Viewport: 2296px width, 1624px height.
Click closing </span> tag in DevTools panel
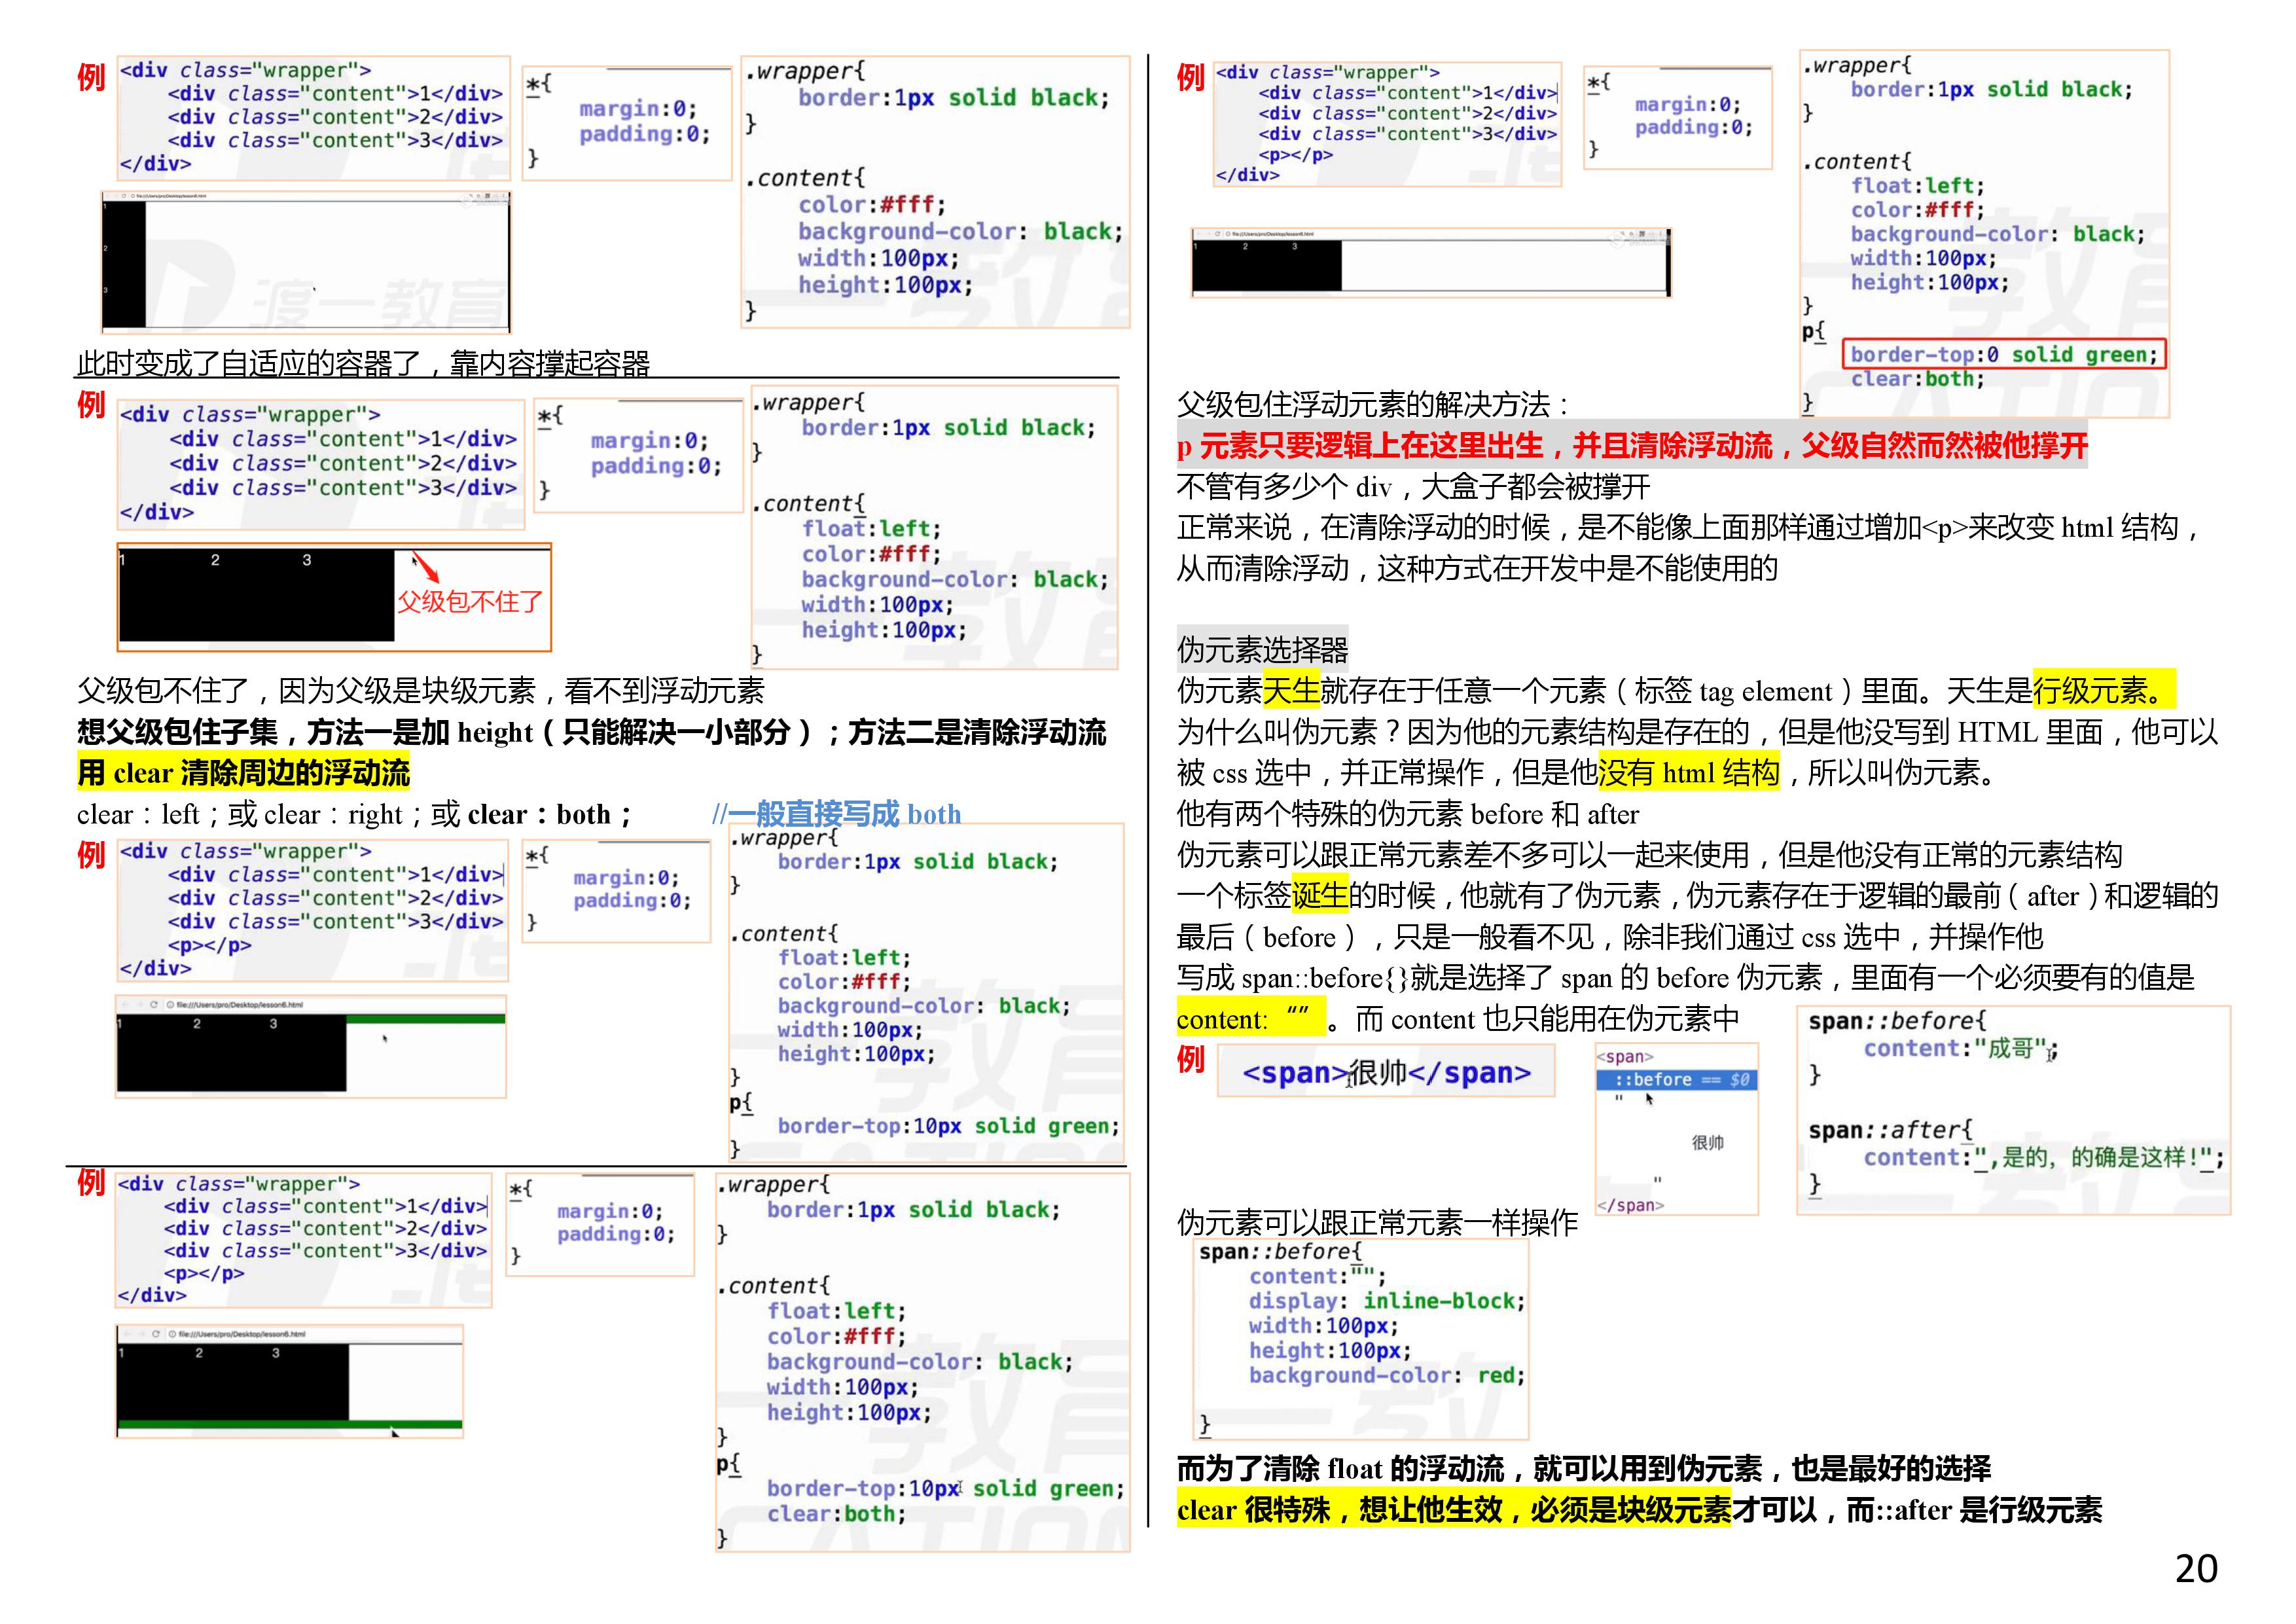(x=1630, y=1205)
